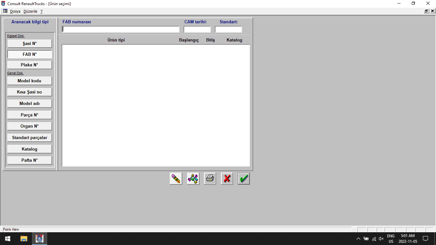Click the red X cancel button

(227, 179)
